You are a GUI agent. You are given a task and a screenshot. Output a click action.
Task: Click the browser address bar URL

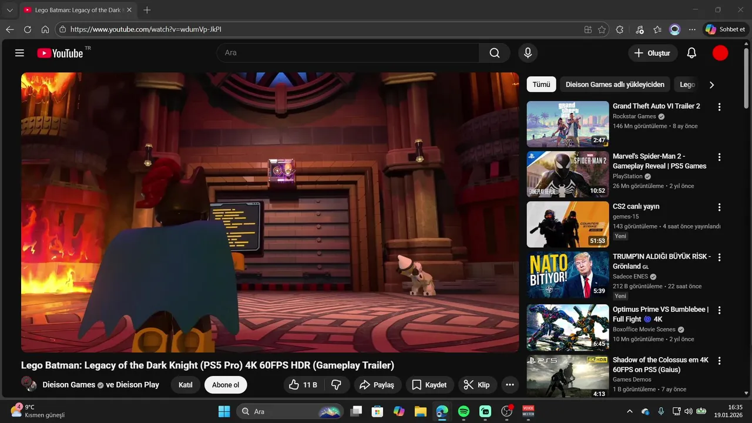pos(146,29)
